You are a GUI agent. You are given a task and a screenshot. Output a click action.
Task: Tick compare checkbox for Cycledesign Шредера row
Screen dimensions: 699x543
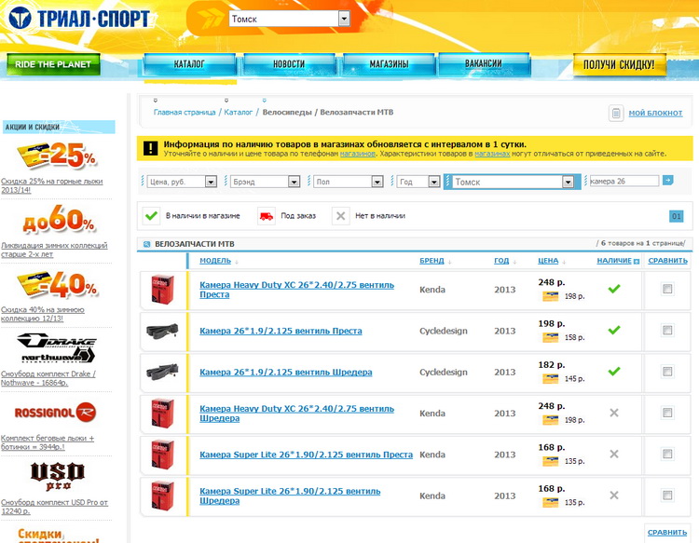click(x=667, y=372)
